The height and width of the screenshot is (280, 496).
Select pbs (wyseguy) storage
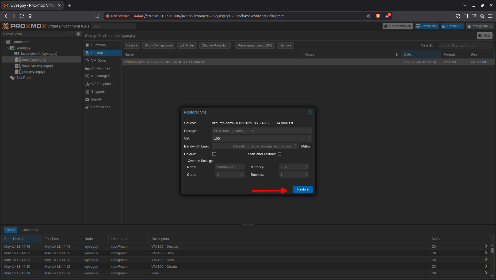(x=33, y=72)
